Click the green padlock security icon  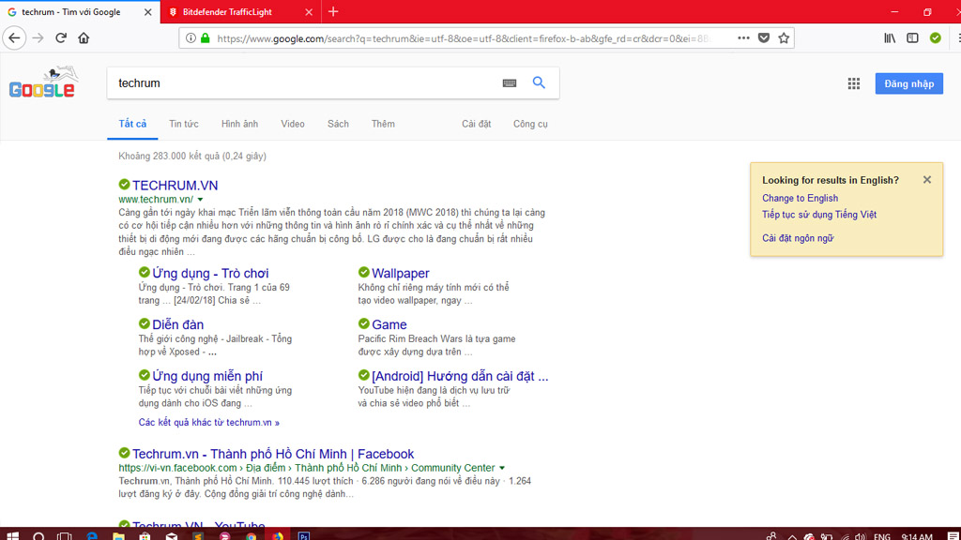point(206,37)
